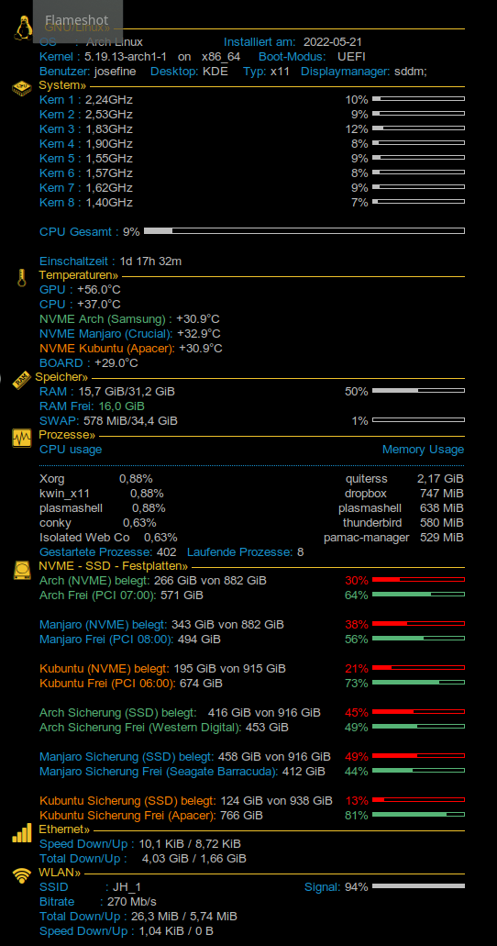Click the CPU Gesamt usage bar
The image size is (497, 946).
[304, 231]
